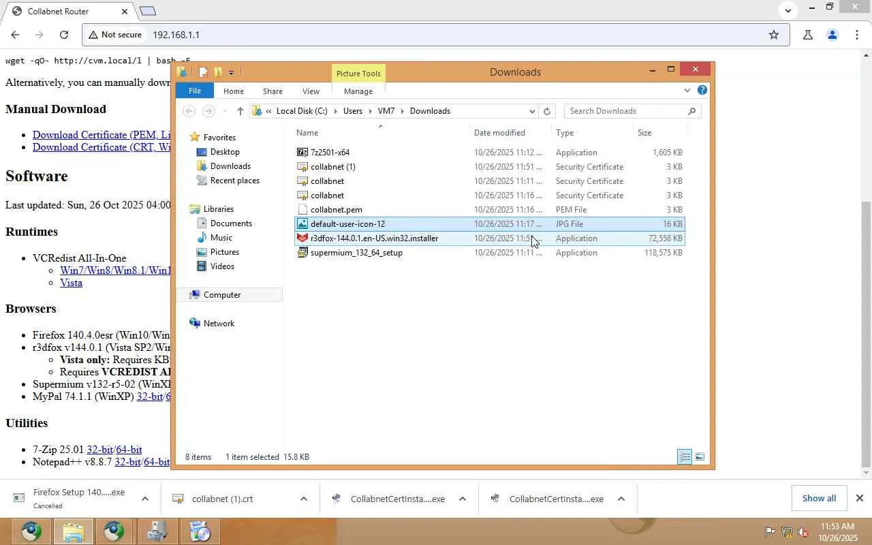Click the browser address bar showing 192.168.1.1
872x545 pixels.
(436, 35)
